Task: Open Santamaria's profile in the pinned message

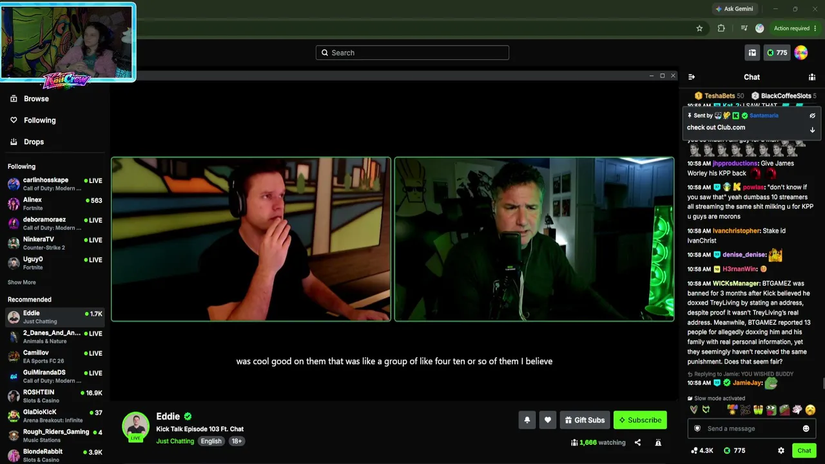Action: click(x=764, y=116)
